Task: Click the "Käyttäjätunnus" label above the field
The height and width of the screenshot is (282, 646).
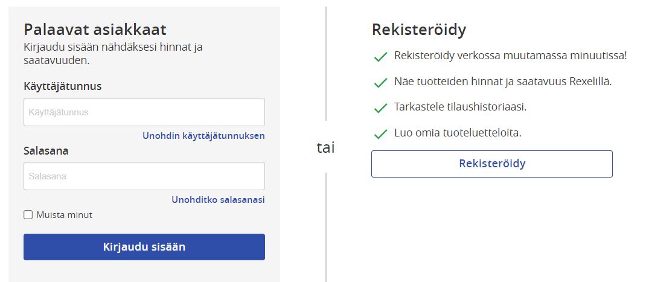Action: [x=63, y=86]
